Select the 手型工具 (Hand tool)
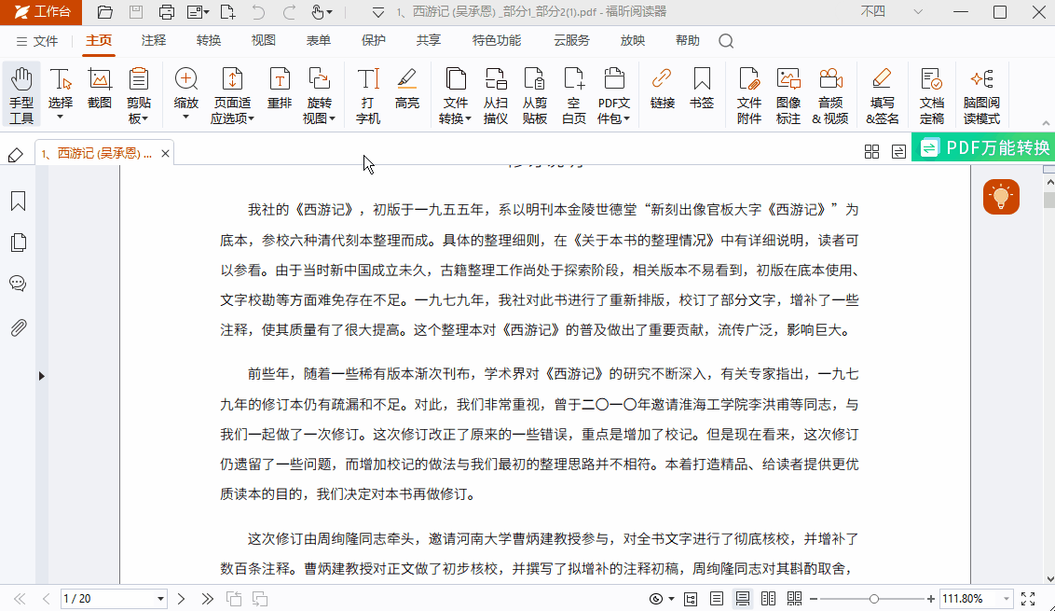The height and width of the screenshot is (611, 1055). click(x=21, y=93)
